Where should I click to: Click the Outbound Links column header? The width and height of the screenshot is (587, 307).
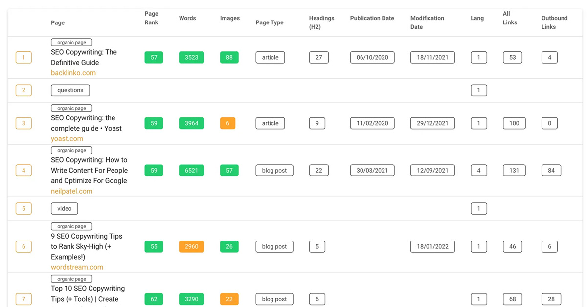tap(554, 22)
